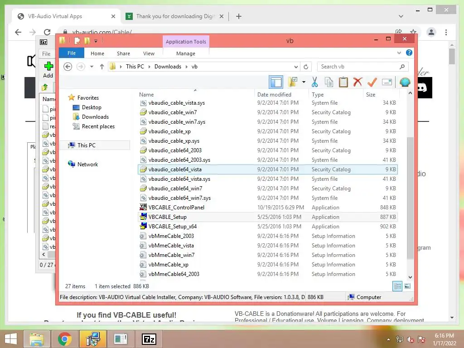Click the Chrome page vertical scrollbar

(x=452, y=56)
